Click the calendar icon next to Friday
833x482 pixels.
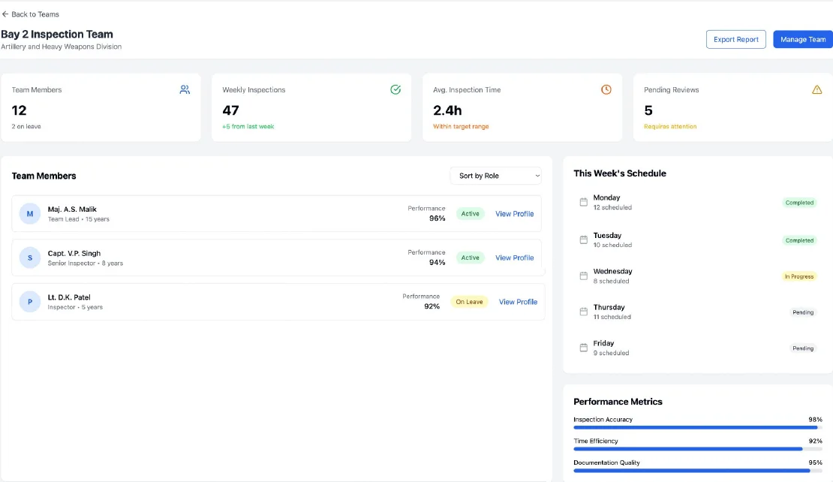[x=584, y=348]
